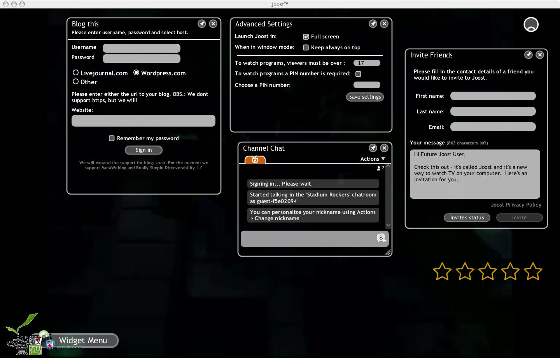Toggle the Full screen checkbox
This screenshot has width=560, height=358.
click(306, 36)
